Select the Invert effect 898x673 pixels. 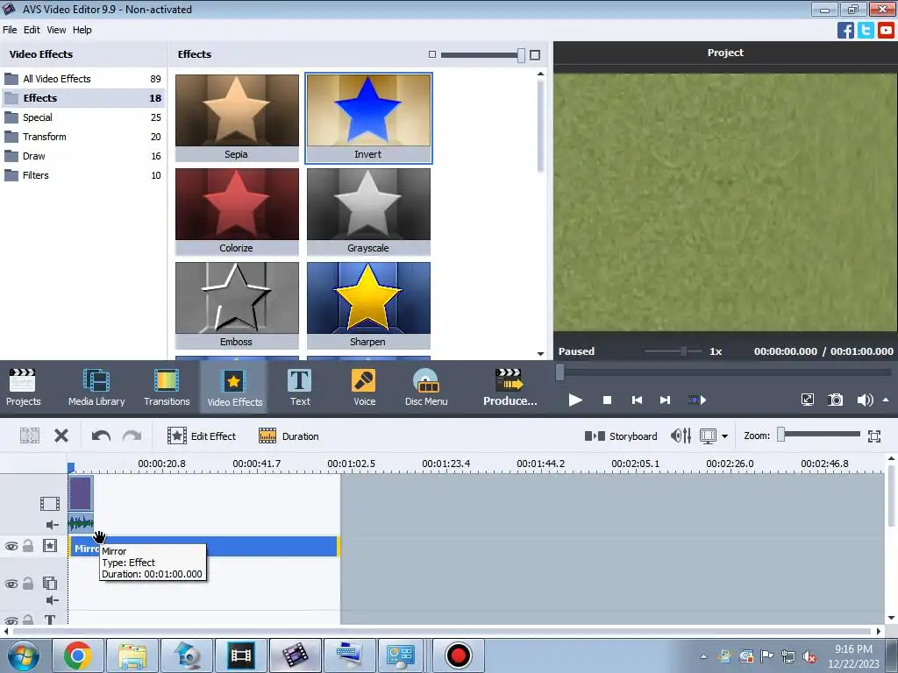(368, 118)
